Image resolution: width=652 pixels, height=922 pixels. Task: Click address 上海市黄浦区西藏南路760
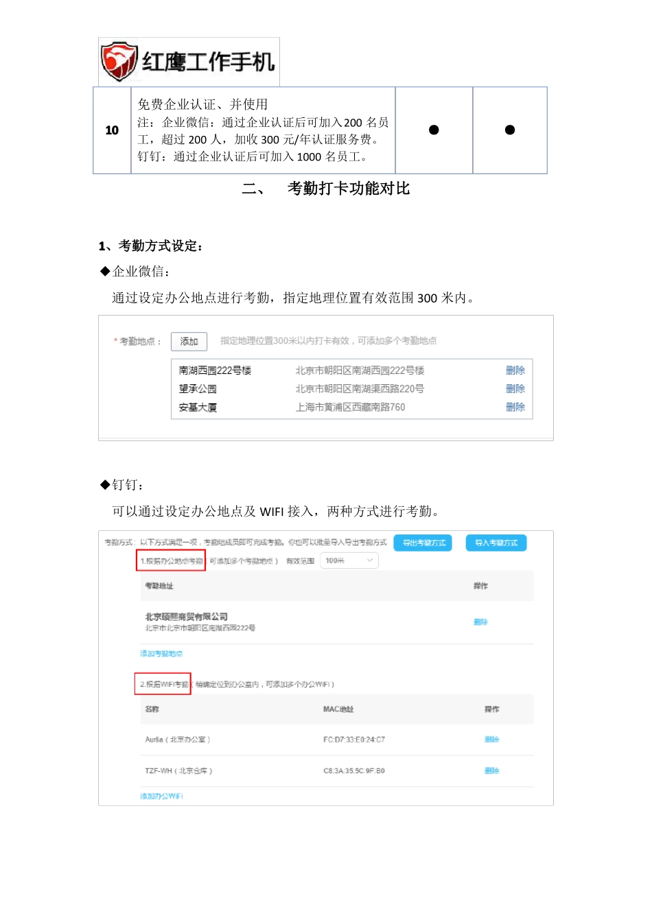(350, 407)
